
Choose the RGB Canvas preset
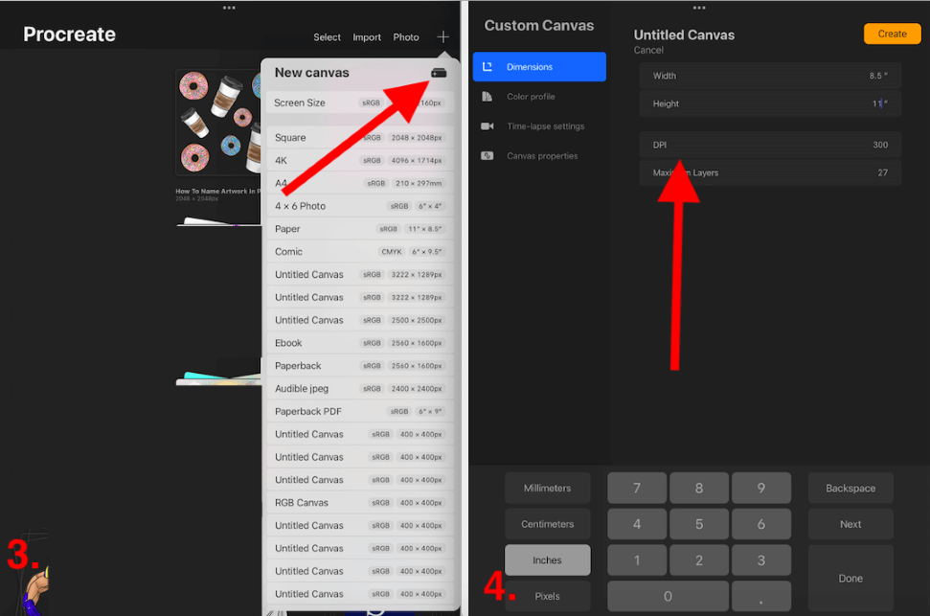[360, 503]
